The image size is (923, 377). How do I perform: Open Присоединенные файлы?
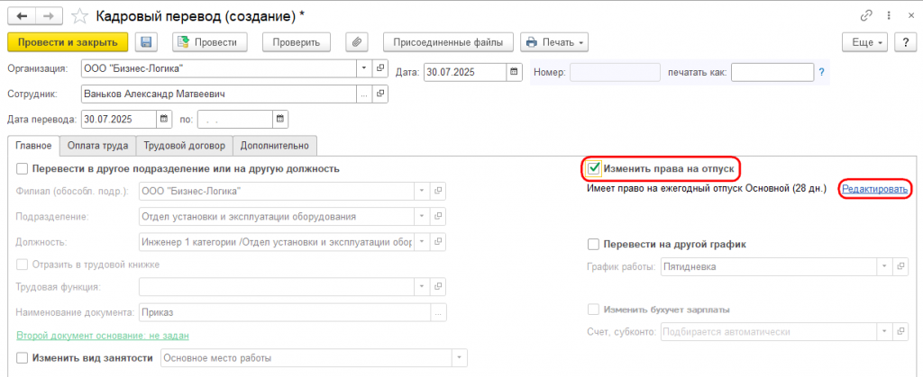[448, 42]
